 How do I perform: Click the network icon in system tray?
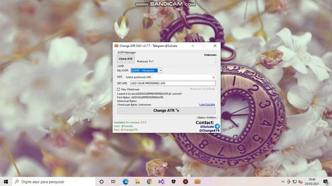(295, 181)
